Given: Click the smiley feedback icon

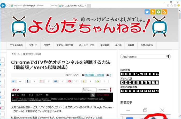Looking at the screenshot, I should [x=179, y=5].
